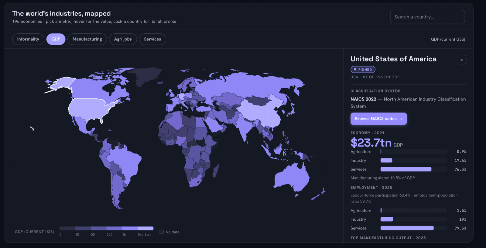Click the 'GDP (CURRENT US$)' legend label

[34, 232]
